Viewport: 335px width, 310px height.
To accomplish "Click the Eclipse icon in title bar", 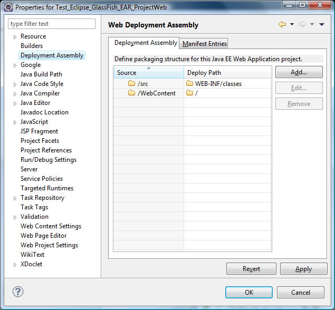I will [x=8, y=7].
